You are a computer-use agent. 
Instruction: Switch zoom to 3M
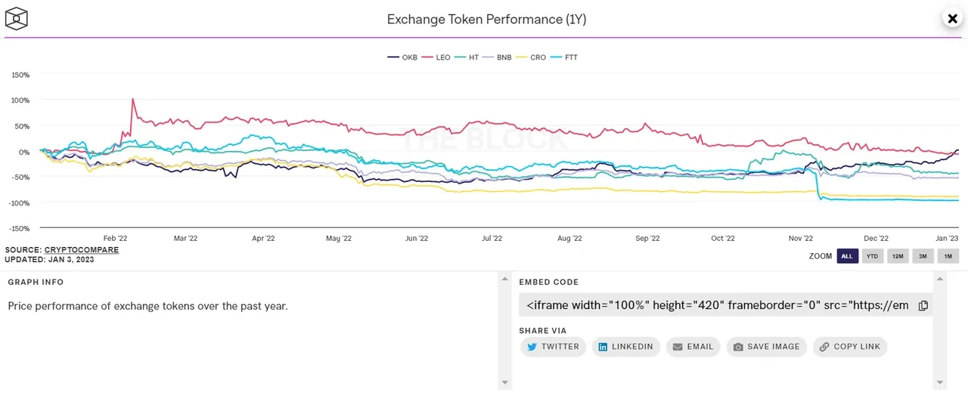(923, 256)
